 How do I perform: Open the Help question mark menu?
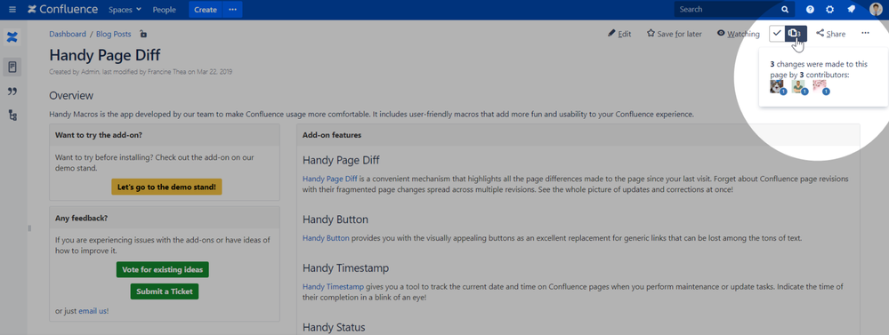[x=810, y=10]
